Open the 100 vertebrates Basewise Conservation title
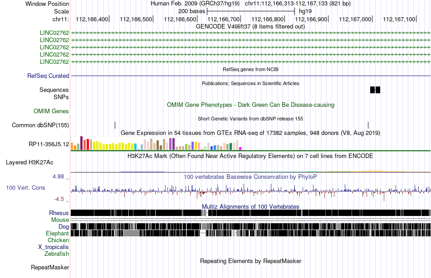Viewport: 431px width, 278px height. click(250, 177)
